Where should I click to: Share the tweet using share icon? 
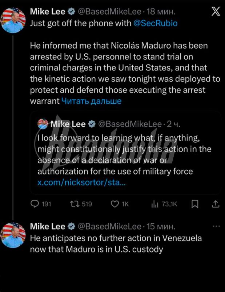coord(215,204)
